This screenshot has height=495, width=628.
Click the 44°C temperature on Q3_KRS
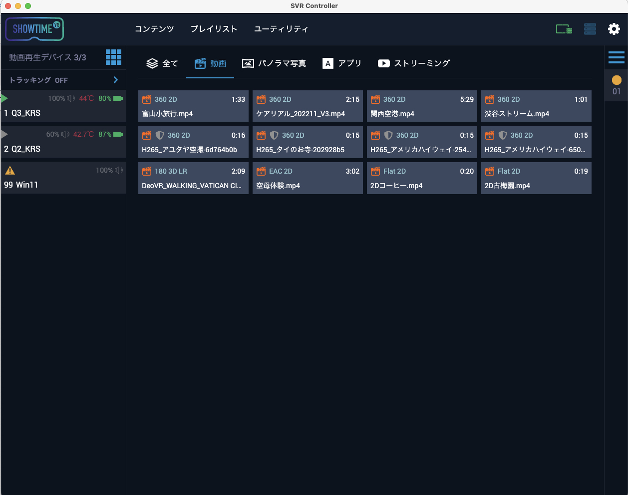pyautogui.click(x=86, y=98)
